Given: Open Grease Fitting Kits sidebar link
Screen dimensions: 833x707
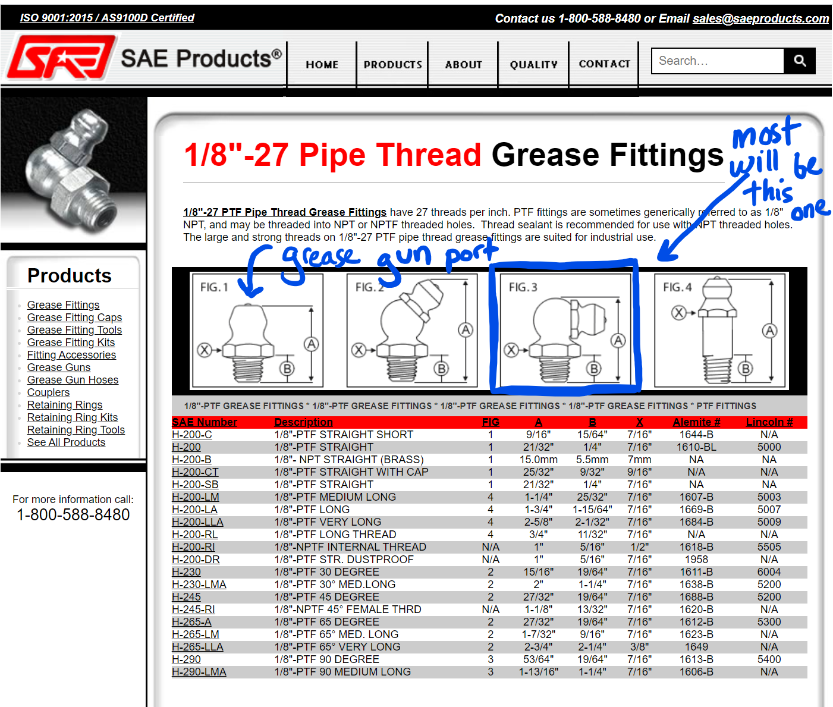Looking at the screenshot, I should (71, 342).
